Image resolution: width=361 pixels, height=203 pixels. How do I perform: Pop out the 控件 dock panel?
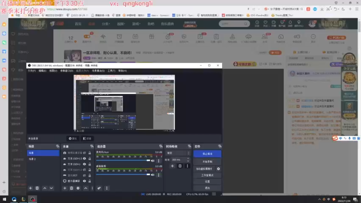pyautogui.click(x=220, y=146)
